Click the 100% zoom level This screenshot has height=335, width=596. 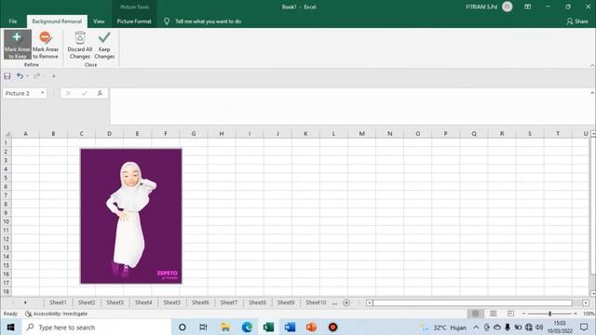click(589, 314)
